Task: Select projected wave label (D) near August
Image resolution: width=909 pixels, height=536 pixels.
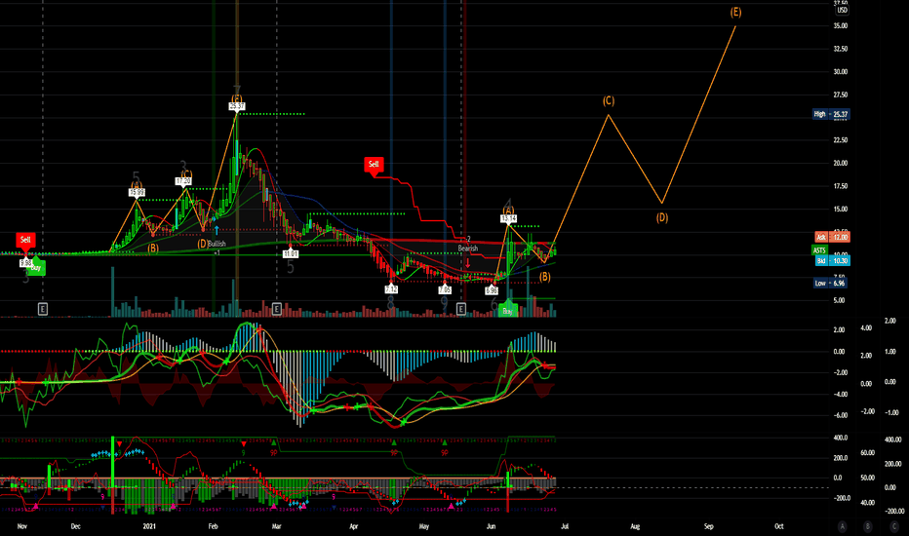Action: coord(662,218)
